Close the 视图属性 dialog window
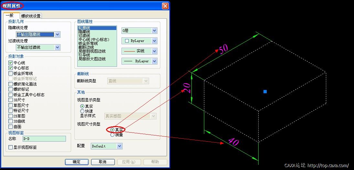Image resolution: width=354 pixels, height=170 pixels. [x=165, y=6]
